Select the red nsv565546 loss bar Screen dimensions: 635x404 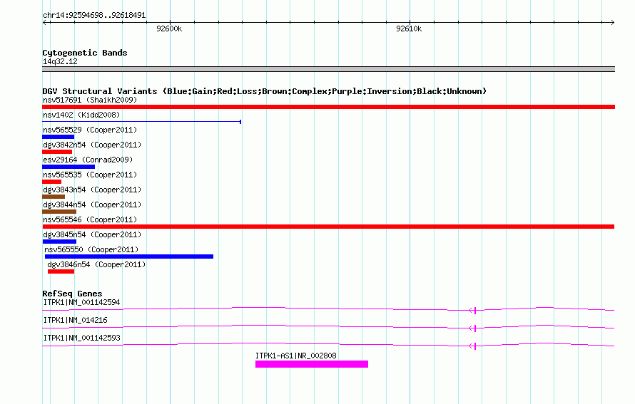pyautogui.click(x=328, y=227)
